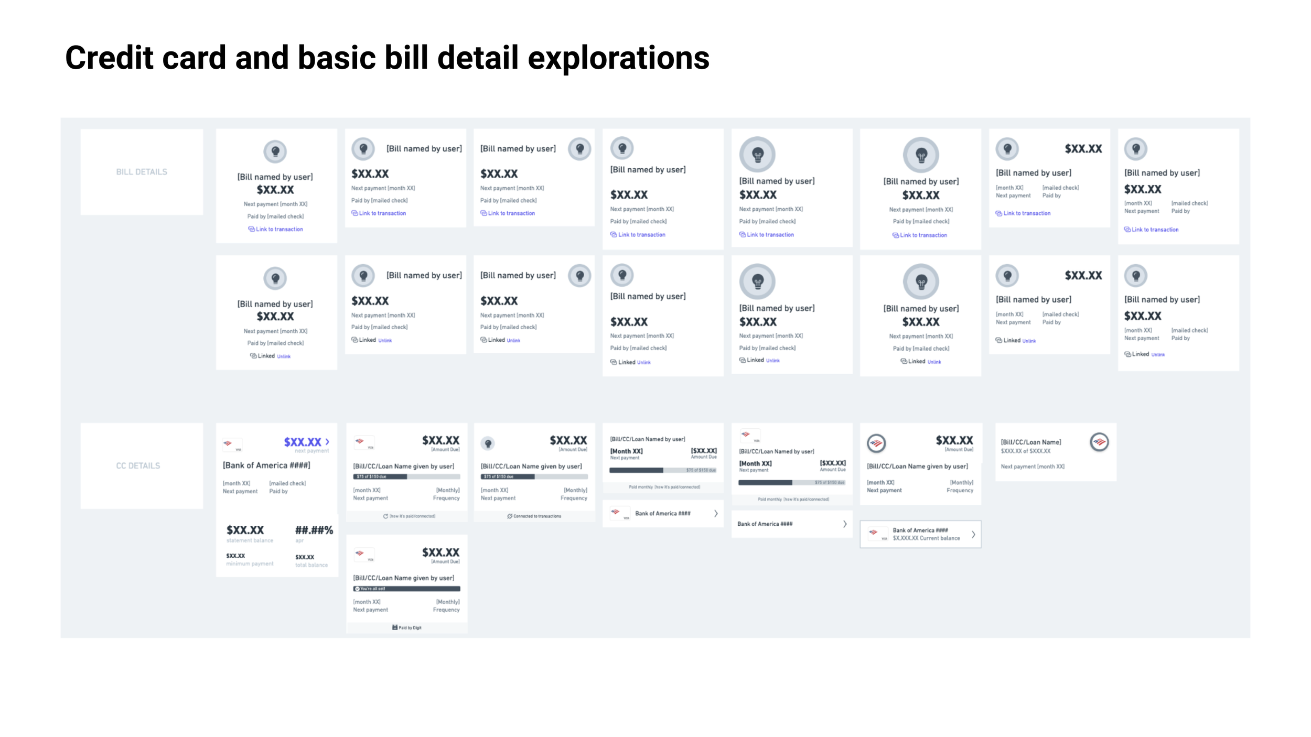The height and width of the screenshot is (737, 1311).
Task: Click Credit card and basic bill detail explorations heading
Action: point(387,57)
